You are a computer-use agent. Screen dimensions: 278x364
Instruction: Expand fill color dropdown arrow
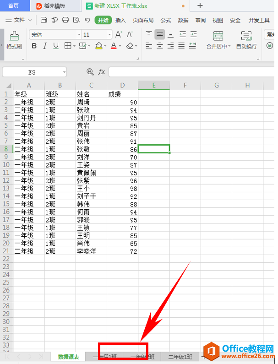[105, 46]
